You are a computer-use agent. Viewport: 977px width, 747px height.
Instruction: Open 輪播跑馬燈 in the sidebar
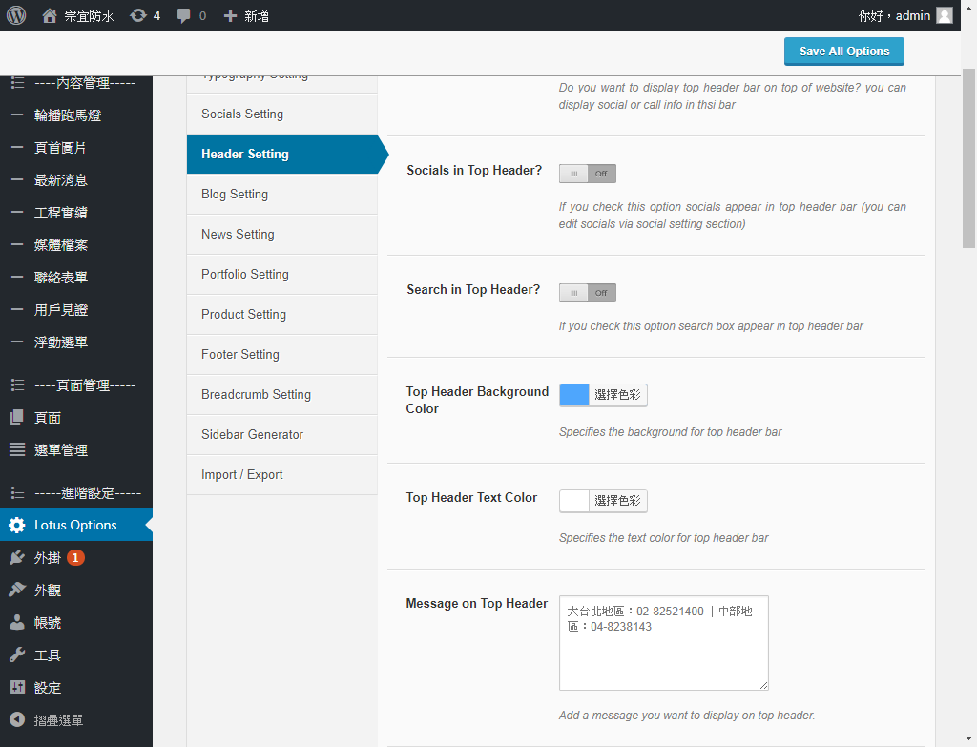68,115
